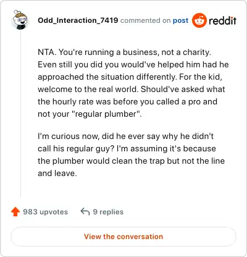247x257 pixels.
Task: Click the '983 upvotes' count
Action: 45,212
